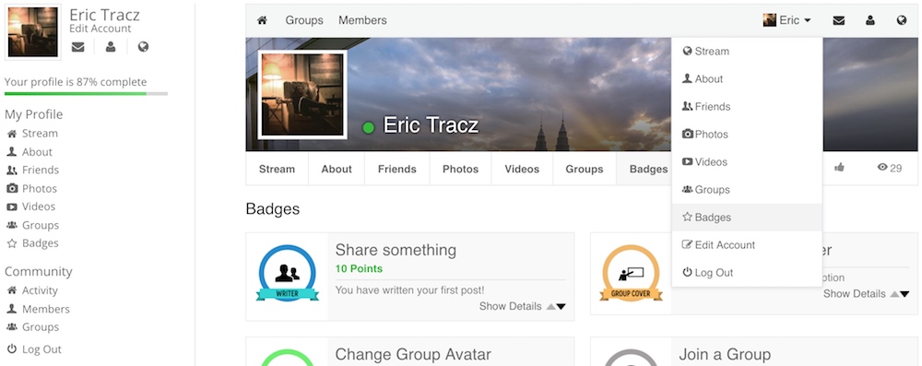922x366 pixels.
Task: Open Eric user dropdown in navbar
Action: point(786,20)
